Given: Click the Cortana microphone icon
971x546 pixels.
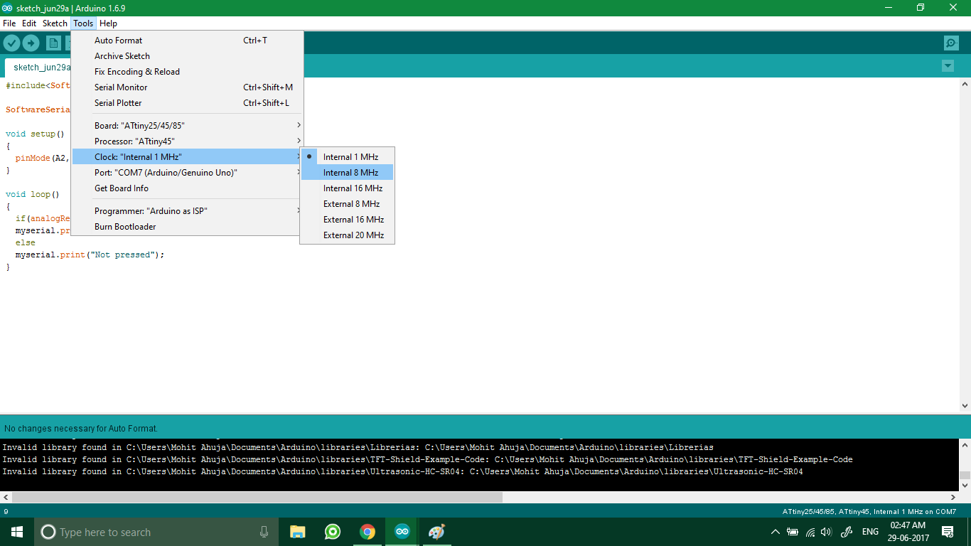Looking at the screenshot, I should click(264, 532).
